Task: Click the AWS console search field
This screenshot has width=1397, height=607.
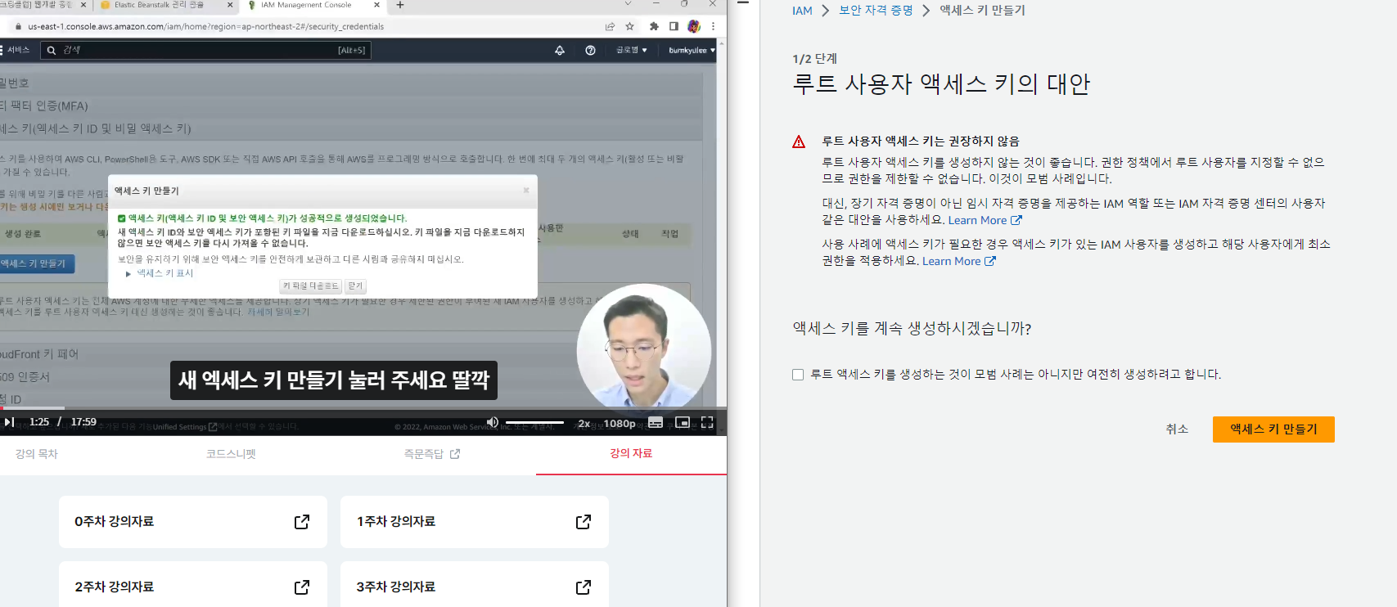Action: 205,50
